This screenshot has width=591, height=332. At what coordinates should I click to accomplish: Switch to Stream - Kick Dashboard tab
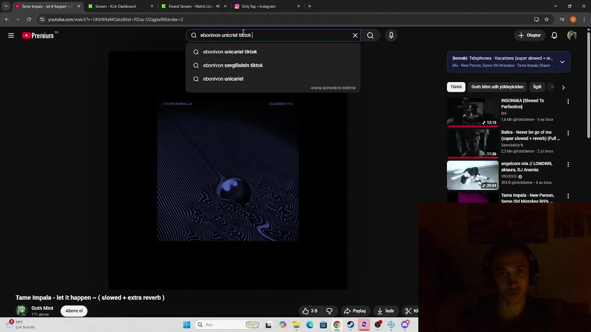coord(119,6)
